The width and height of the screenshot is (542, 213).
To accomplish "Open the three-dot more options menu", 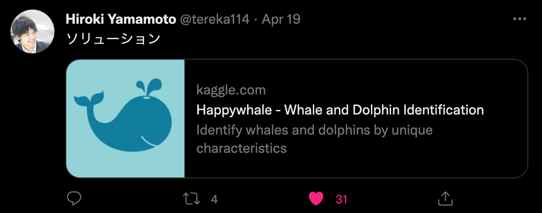I will [520, 19].
